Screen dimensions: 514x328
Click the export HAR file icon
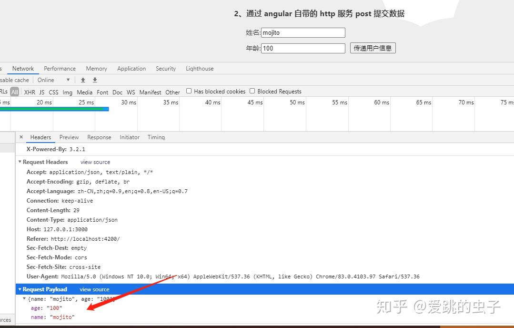(x=94, y=80)
